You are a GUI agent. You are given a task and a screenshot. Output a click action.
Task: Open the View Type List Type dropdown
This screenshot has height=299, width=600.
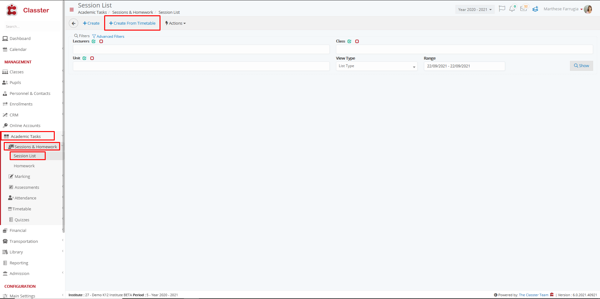coord(377,66)
